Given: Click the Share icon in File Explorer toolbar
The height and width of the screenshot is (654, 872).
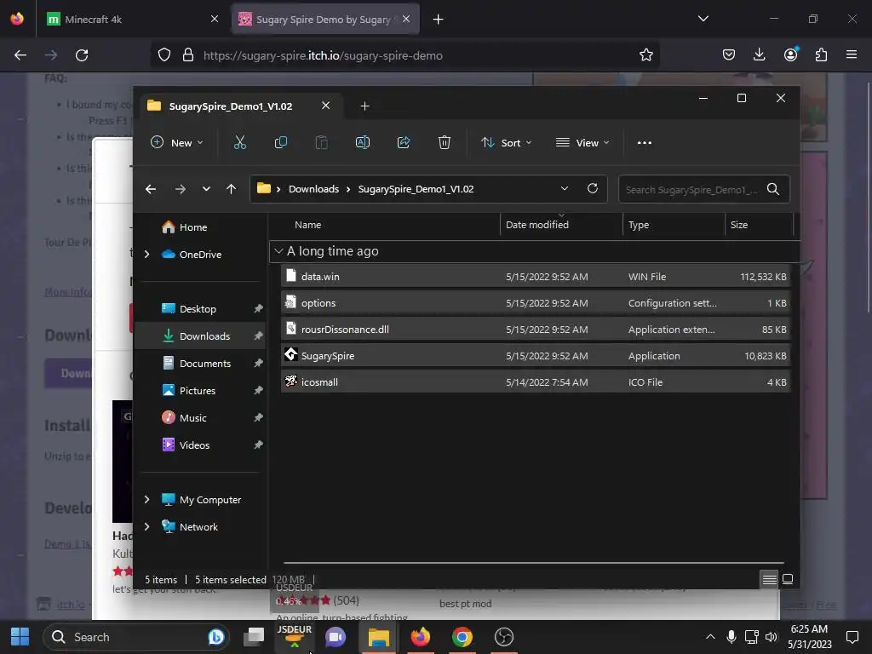Looking at the screenshot, I should tap(404, 143).
